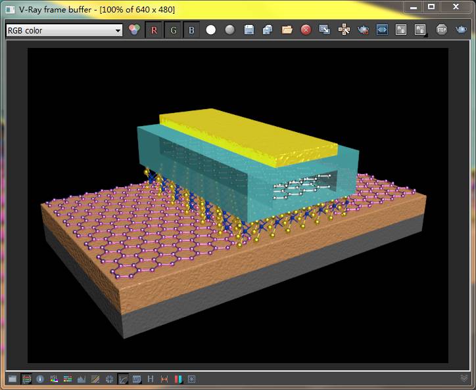Maximize the V-Ray frame buffer window
Image resolution: width=476 pixels, height=390 pixels.
pyautogui.click(x=431, y=7)
